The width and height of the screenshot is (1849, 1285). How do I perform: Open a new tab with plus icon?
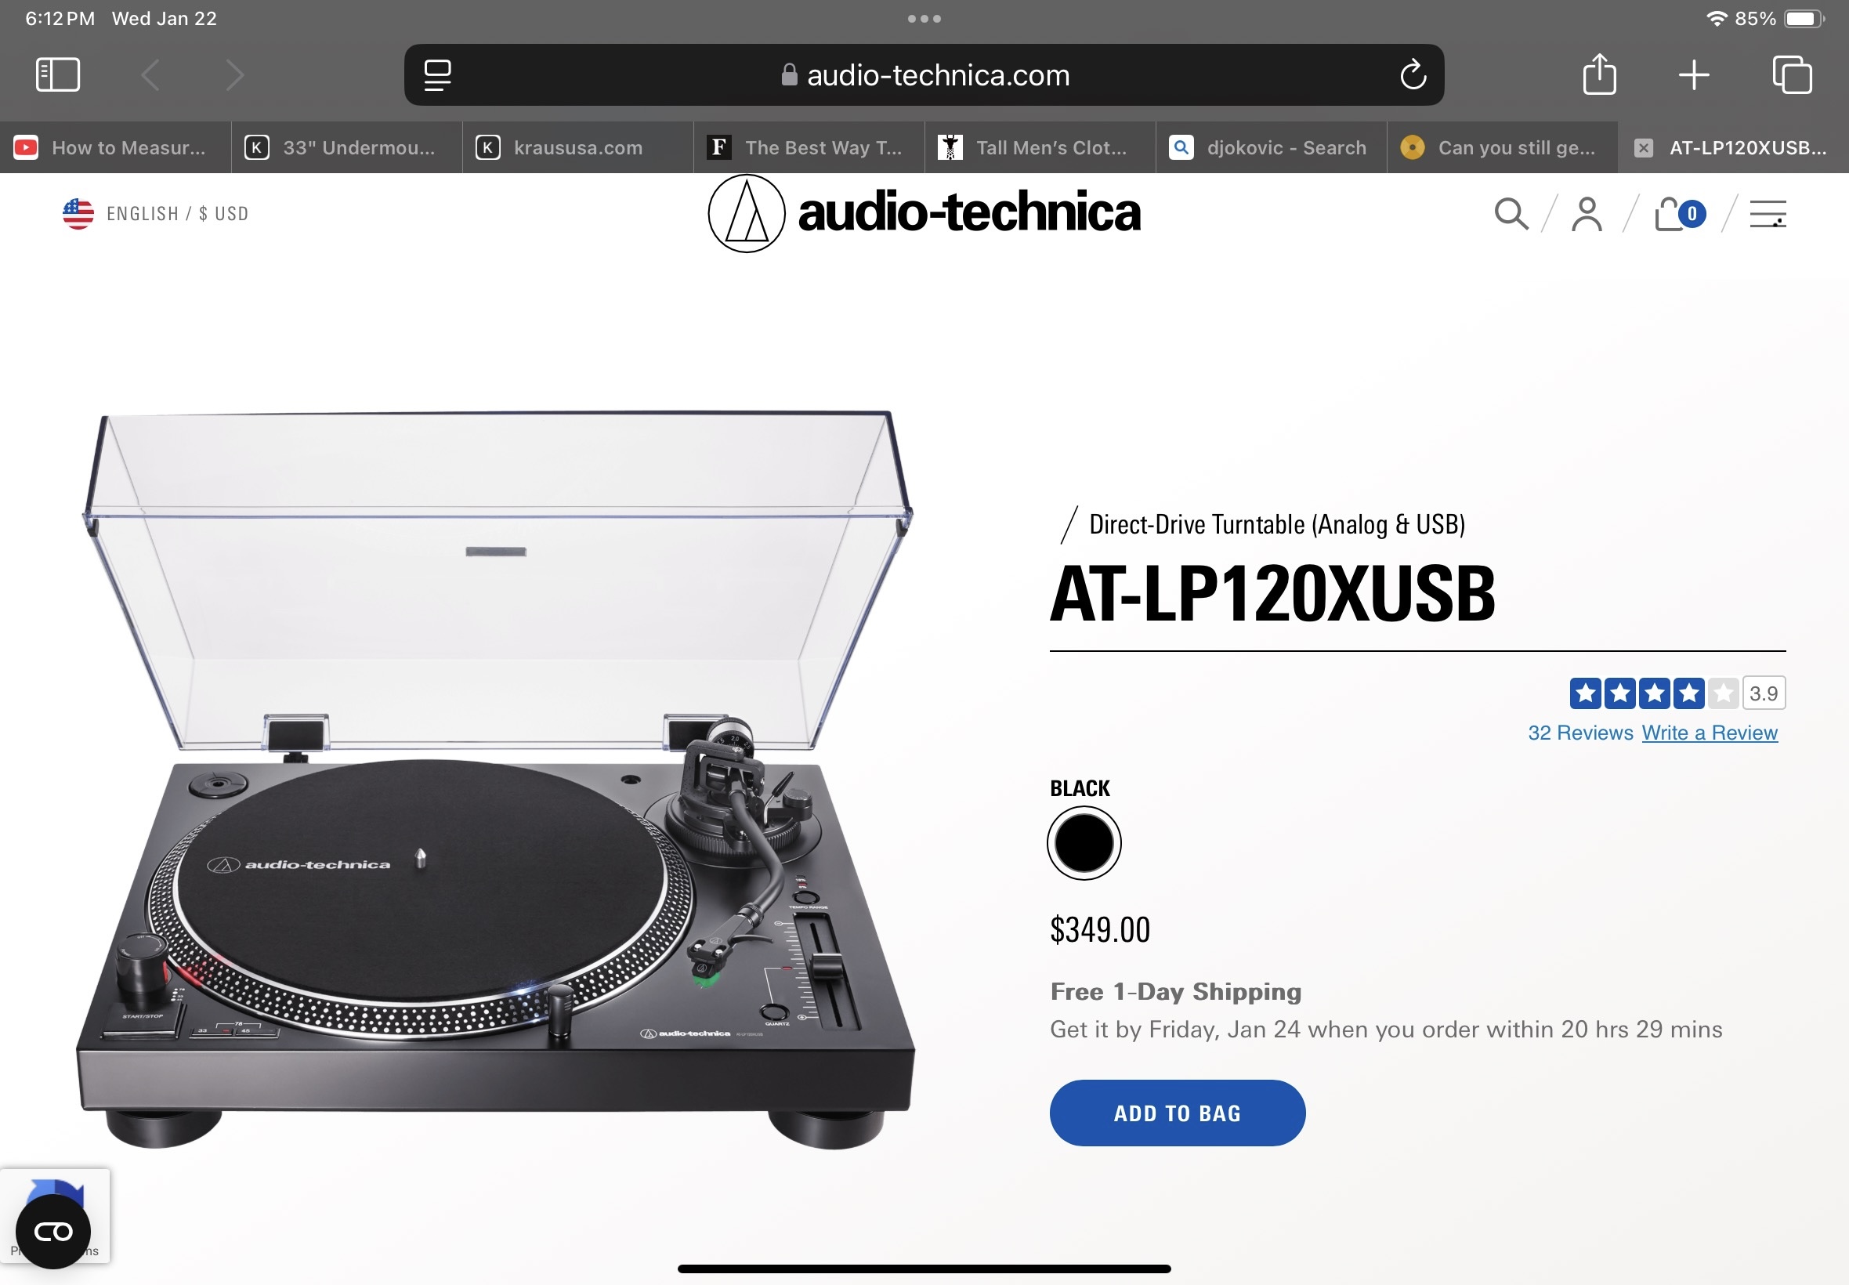[1694, 75]
